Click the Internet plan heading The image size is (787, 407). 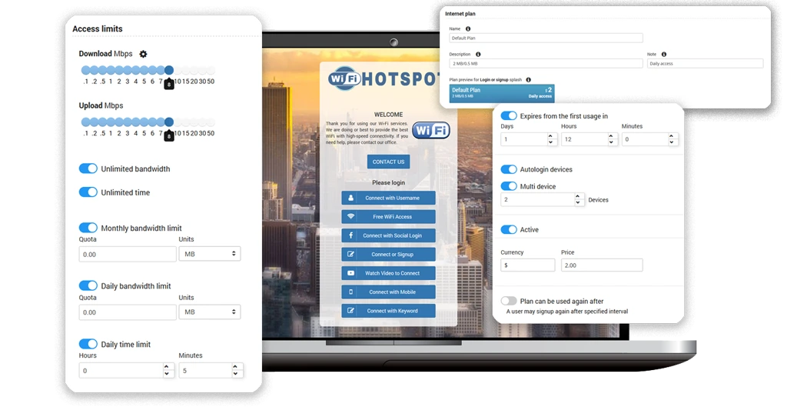pyautogui.click(x=460, y=14)
